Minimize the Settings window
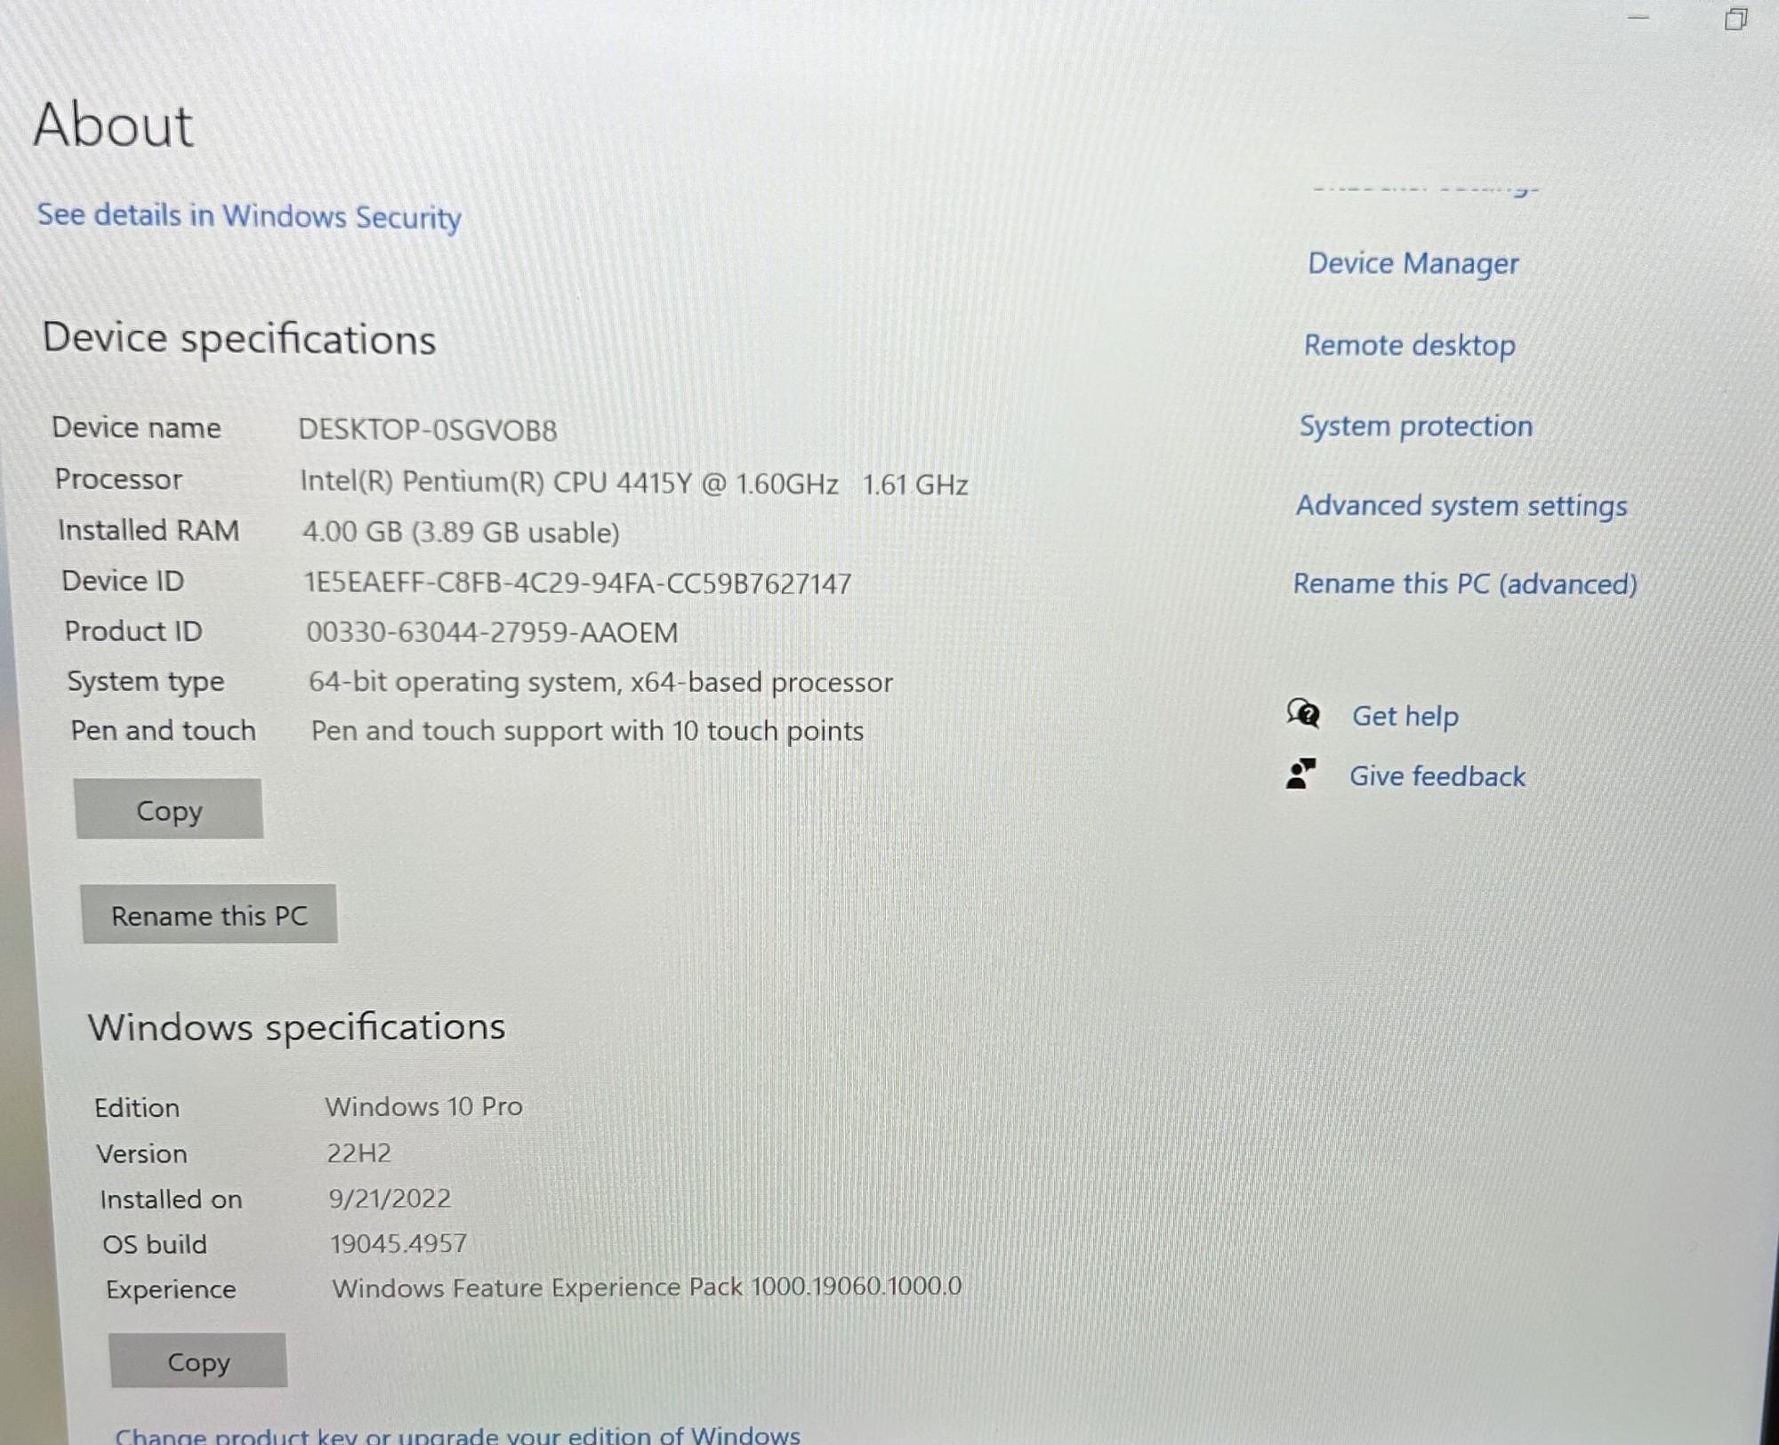The height and width of the screenshot is (1445, 1779). (x=1638, y=18)
